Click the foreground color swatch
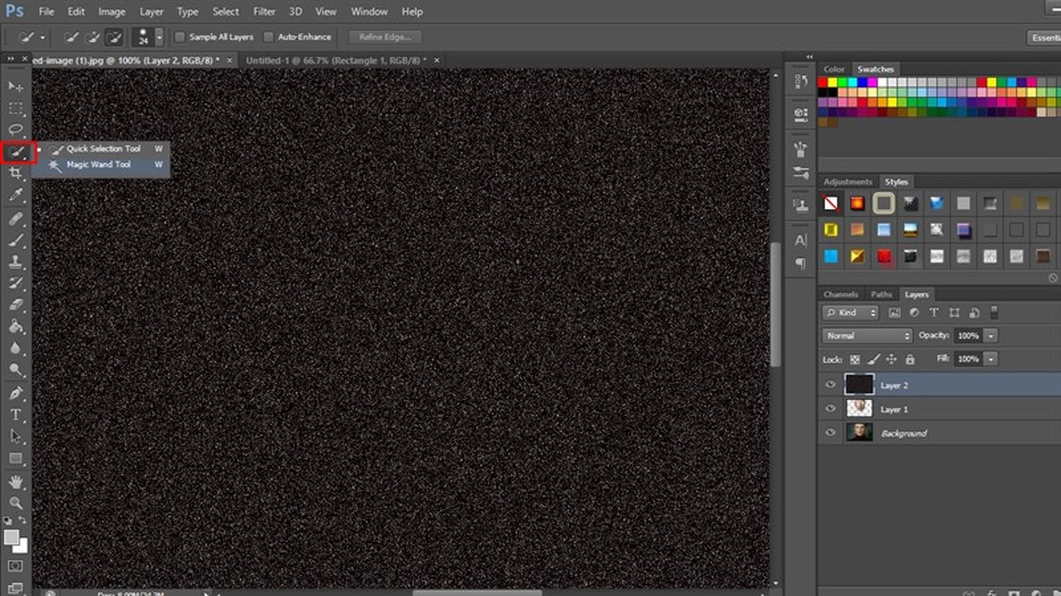The height and width of the screenshot is (596, 1061). coord(11,537)
